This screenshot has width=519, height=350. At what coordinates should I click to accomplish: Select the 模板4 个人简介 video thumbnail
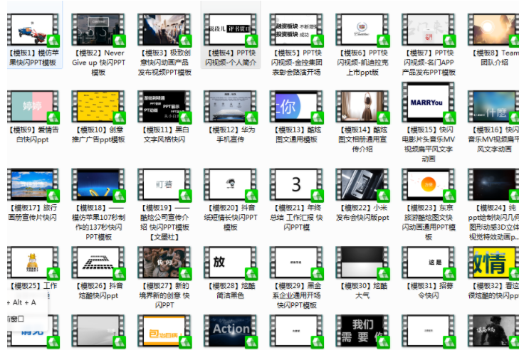tap(231, 30)
